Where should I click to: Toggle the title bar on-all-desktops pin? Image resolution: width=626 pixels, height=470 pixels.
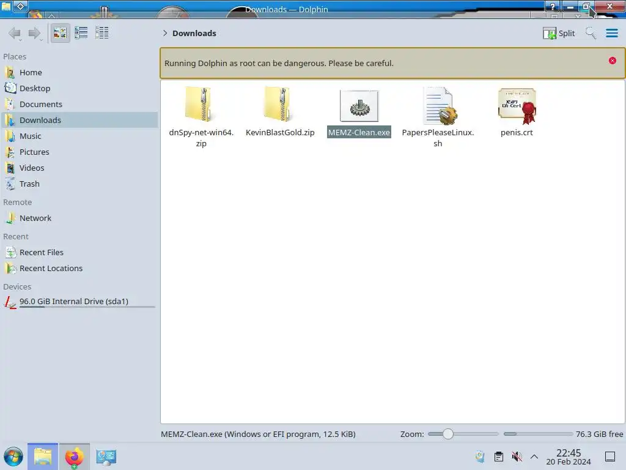coord(21,6)
